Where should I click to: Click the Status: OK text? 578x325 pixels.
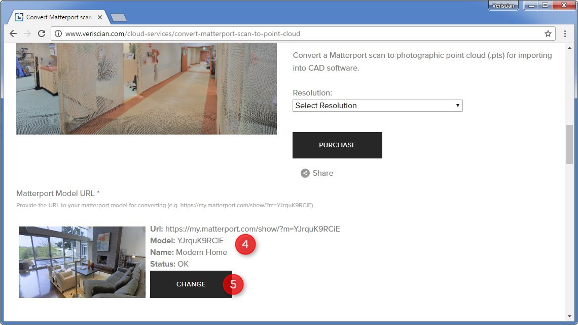pos(169,264)
